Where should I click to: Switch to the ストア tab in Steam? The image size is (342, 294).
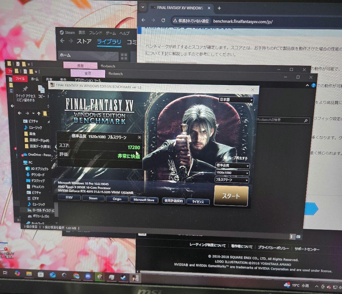(x=85, y=41)
